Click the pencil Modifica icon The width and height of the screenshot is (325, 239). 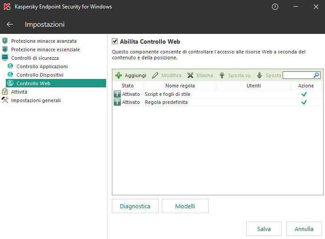[155, 75]
